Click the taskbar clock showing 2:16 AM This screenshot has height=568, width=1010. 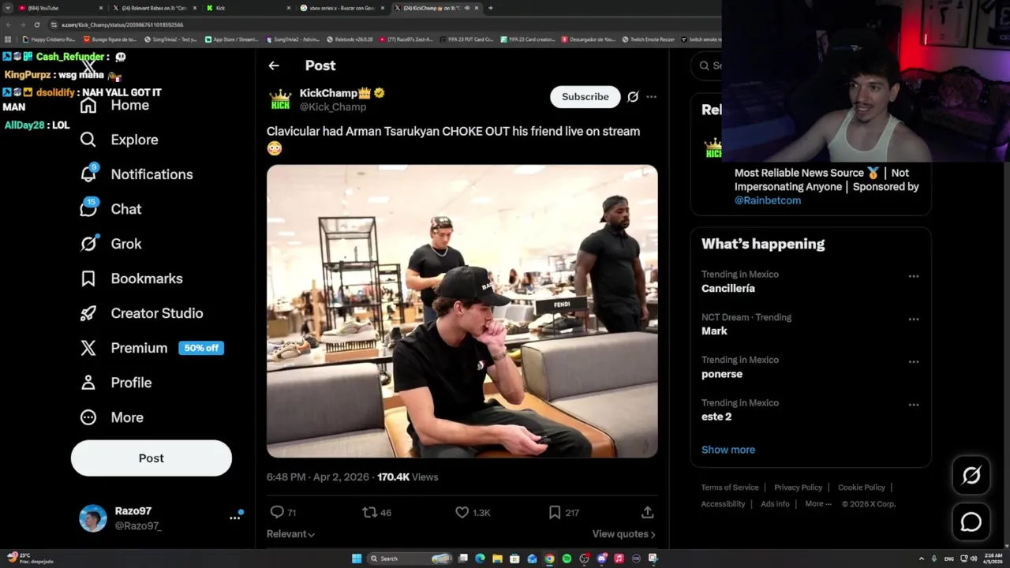tap(993, 559)
